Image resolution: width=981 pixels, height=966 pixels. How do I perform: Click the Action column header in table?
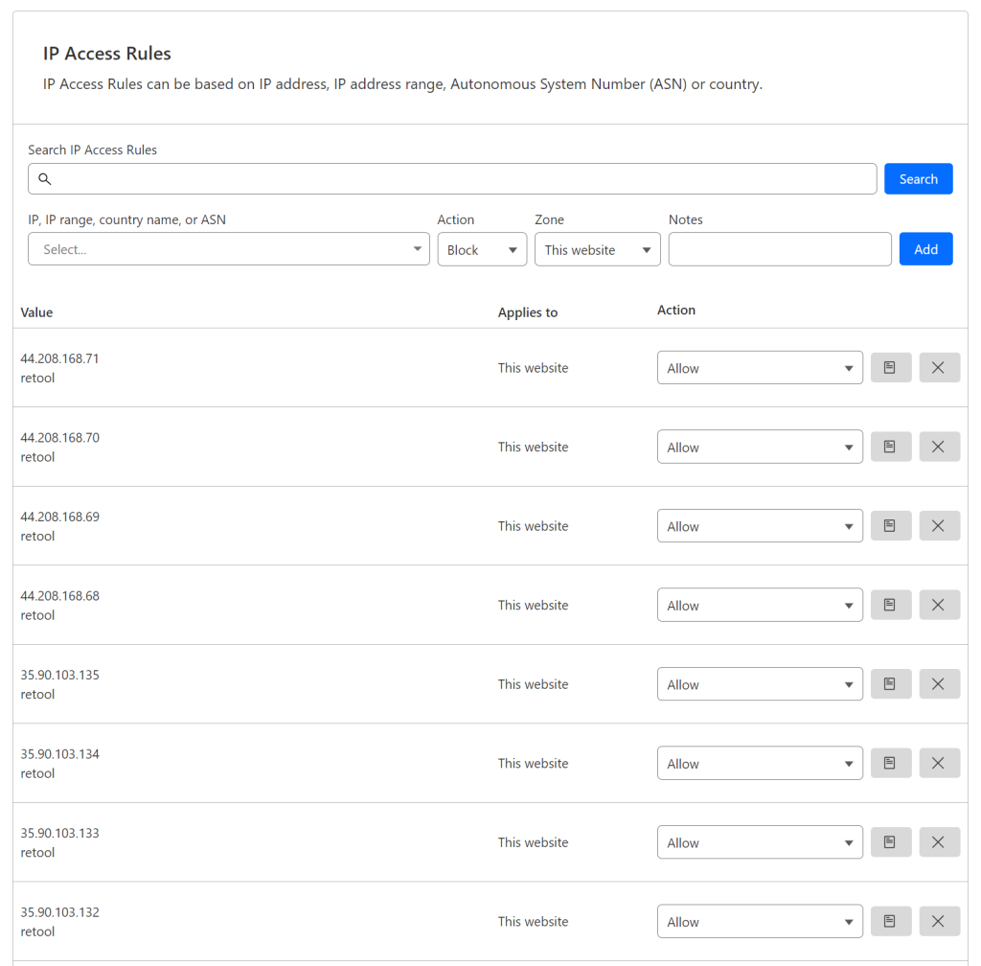tap(675, 310)
